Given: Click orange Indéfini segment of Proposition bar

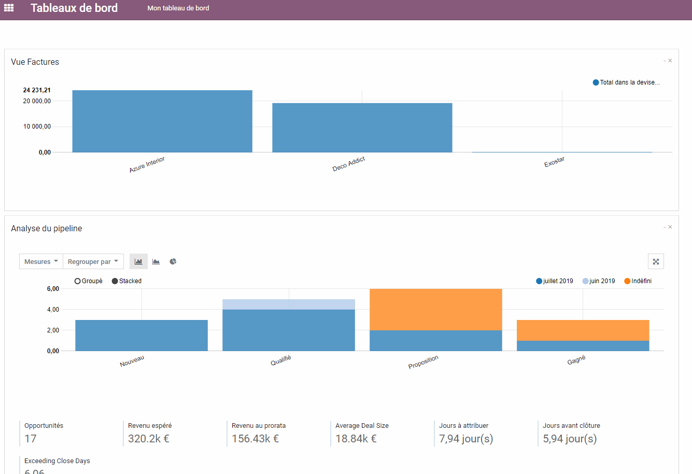Looking at the screenshot, I should pos(436,310).
